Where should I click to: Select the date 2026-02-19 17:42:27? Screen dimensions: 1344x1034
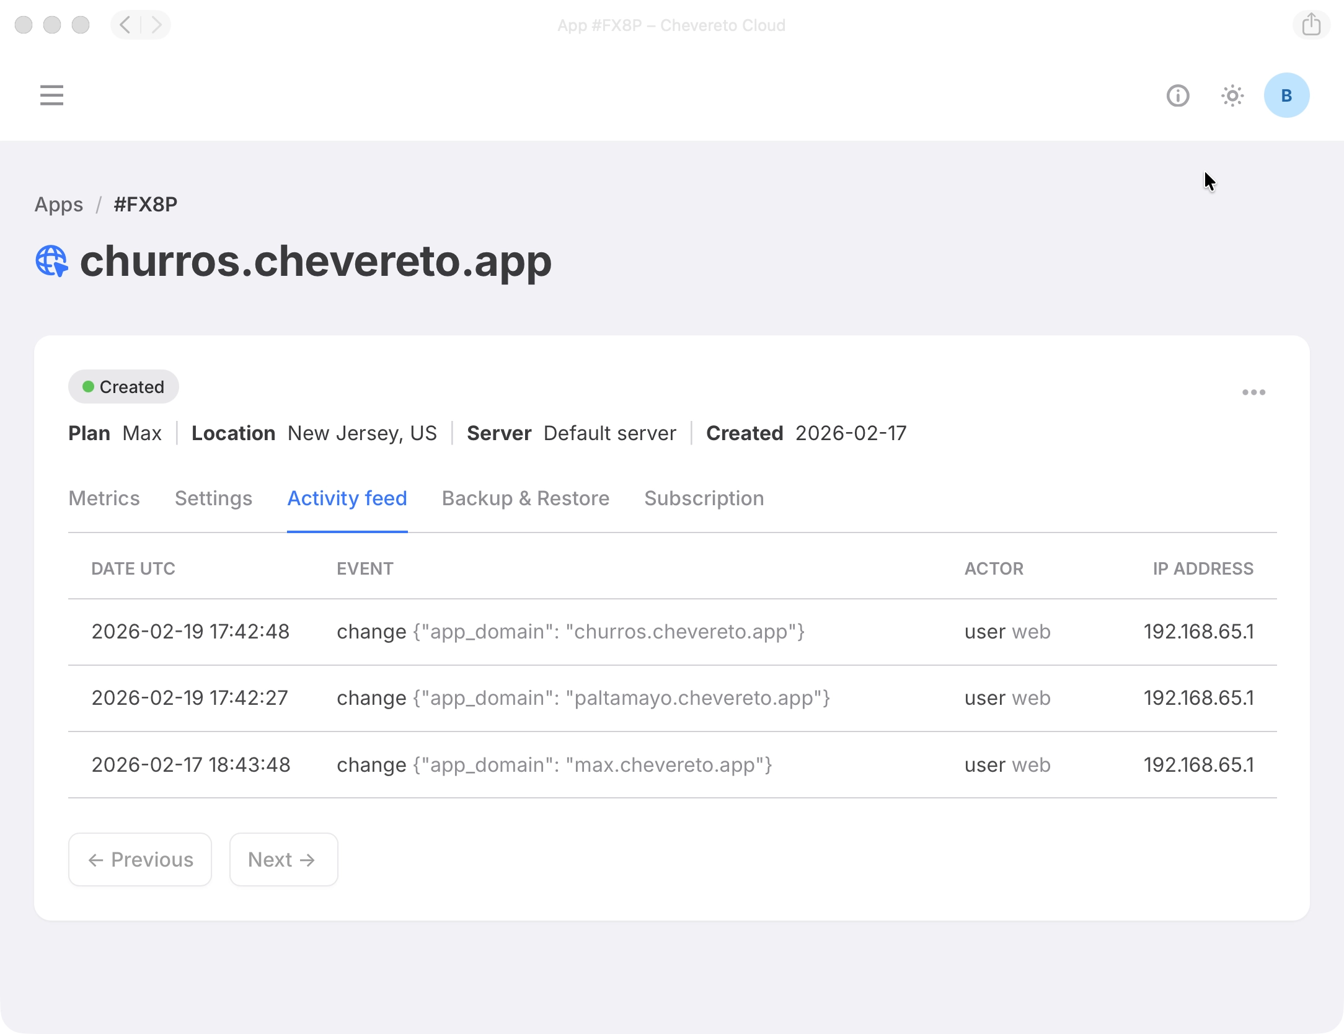tap(190, 698)
